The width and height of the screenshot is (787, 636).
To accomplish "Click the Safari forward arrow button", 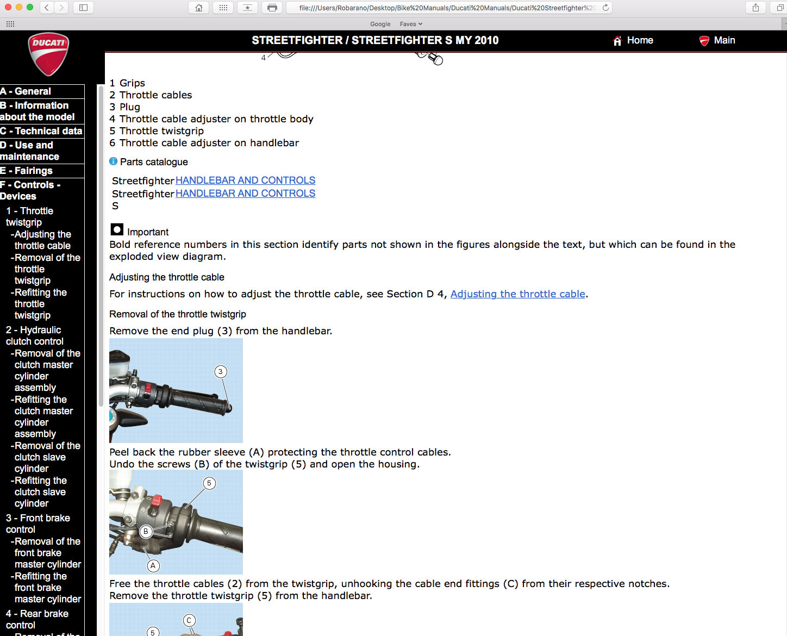I will click(61, 8).
